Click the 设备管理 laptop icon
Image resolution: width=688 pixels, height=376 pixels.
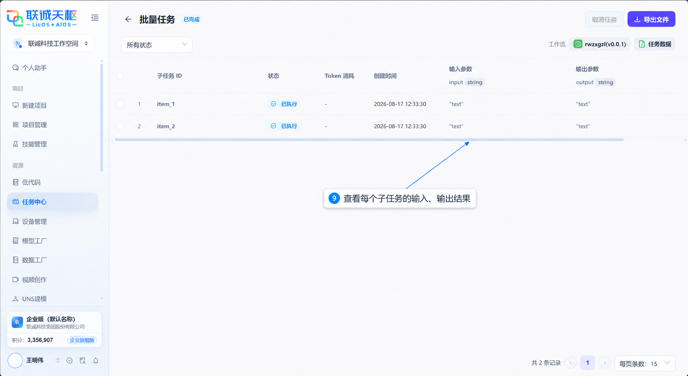[15, 221]
